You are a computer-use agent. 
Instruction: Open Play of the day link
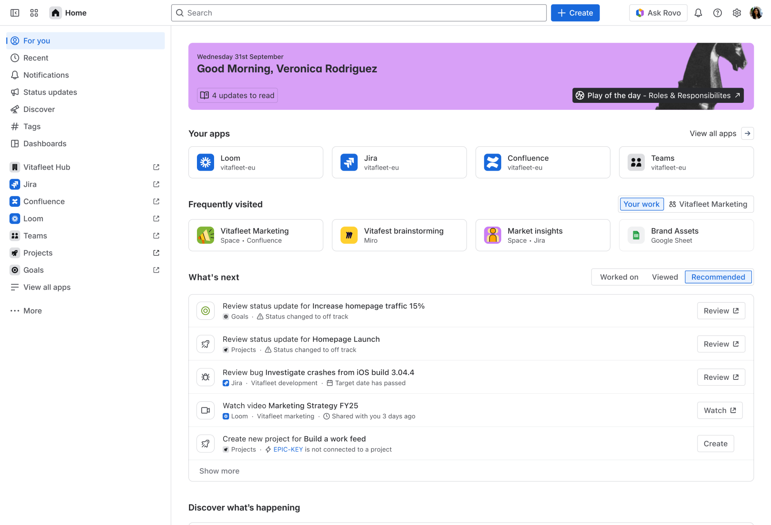[x=658, y=95]
